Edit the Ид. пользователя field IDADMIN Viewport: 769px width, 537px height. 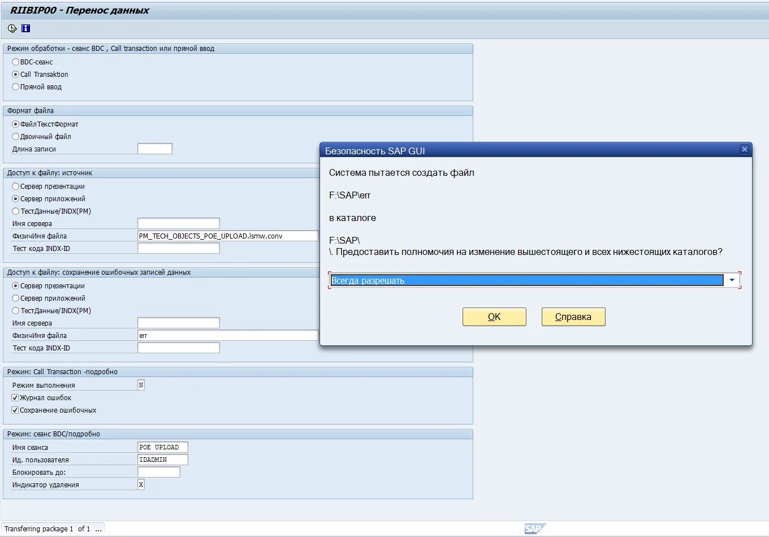pos(163,460)
